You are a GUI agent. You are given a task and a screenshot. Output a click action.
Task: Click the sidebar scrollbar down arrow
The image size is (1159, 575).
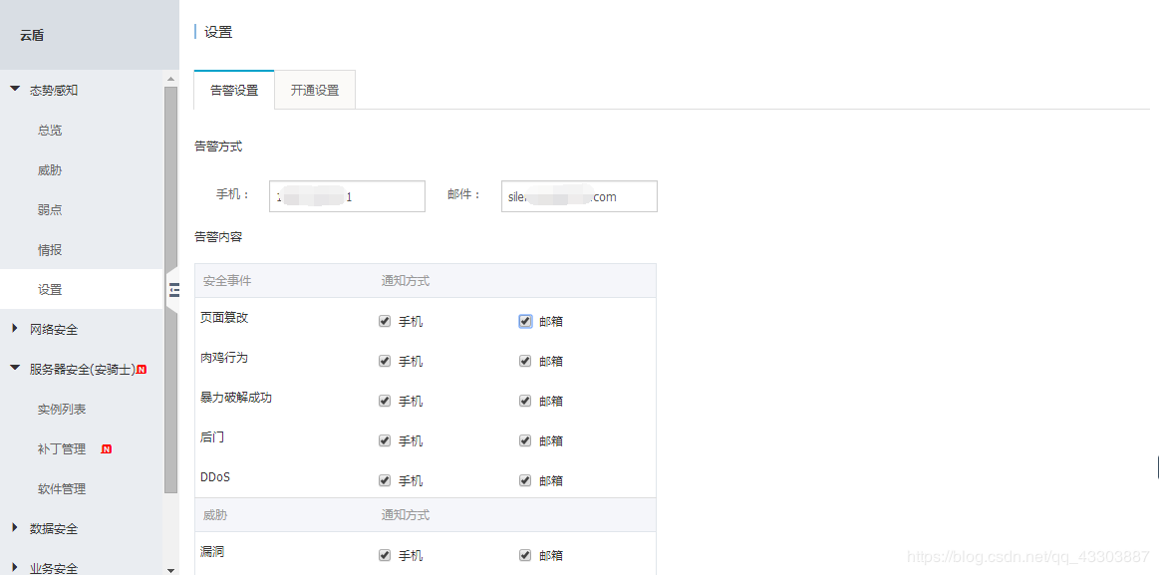170,569
